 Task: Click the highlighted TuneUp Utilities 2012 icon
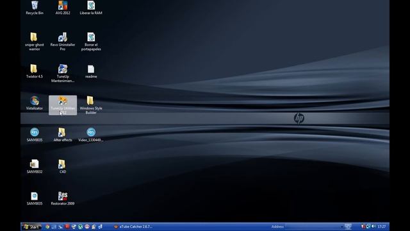click(x=63, y=105)
